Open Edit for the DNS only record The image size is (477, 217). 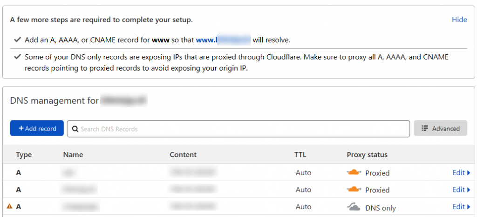[x=461, y=206]
